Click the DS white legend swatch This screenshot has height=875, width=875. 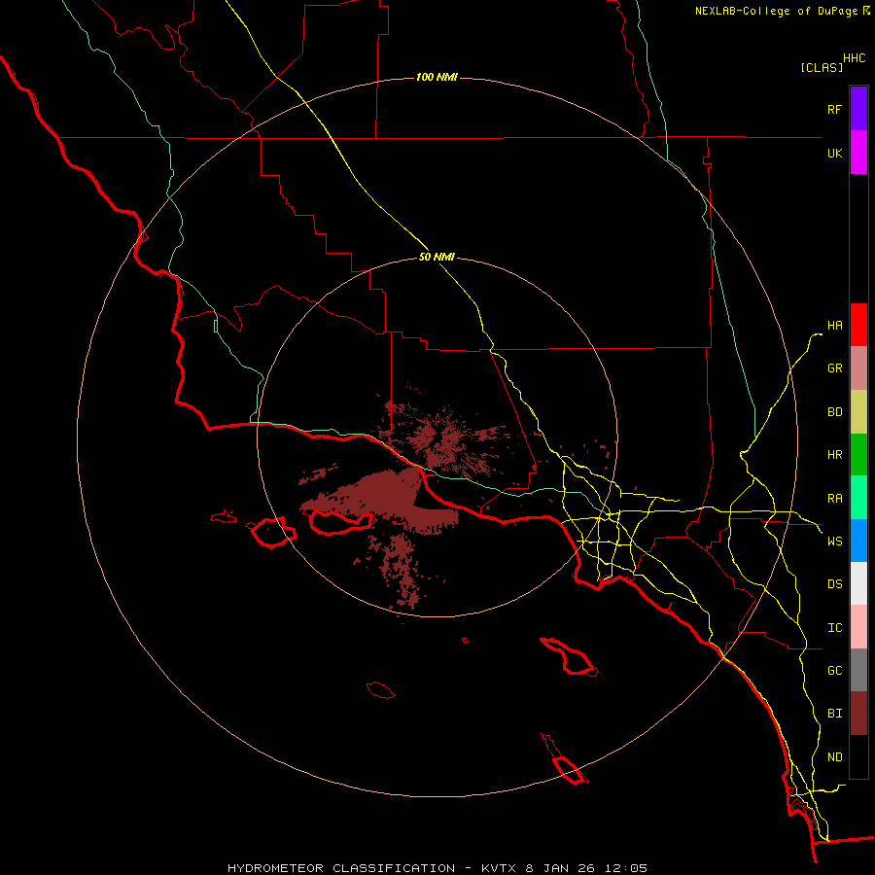[858, 583]
